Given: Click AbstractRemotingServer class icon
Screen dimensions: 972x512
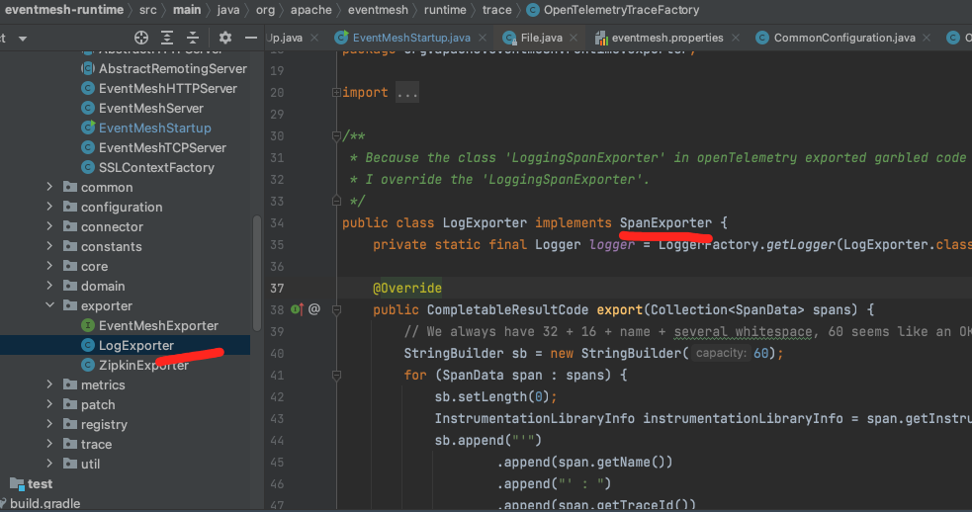Looking at the screenshot, I should [88, 69].
